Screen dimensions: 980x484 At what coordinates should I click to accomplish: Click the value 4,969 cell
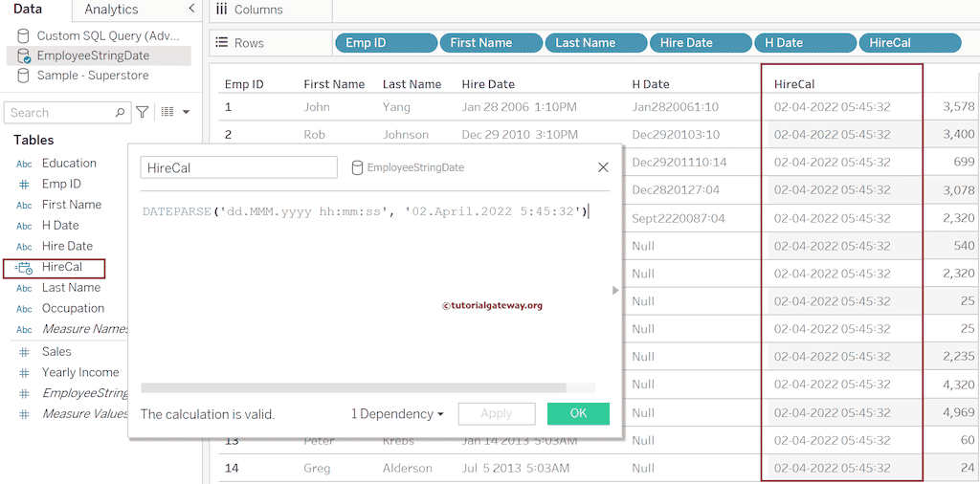958,413
